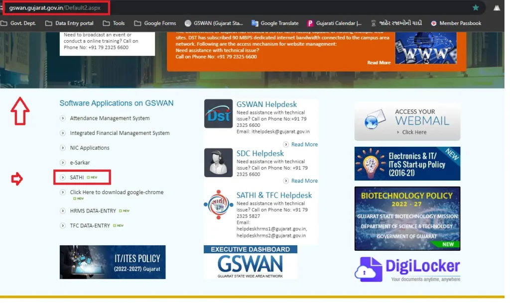The image size is (510, 307).
Task: Click Read More under SDC Helpdesk
Action: [304, 181]
